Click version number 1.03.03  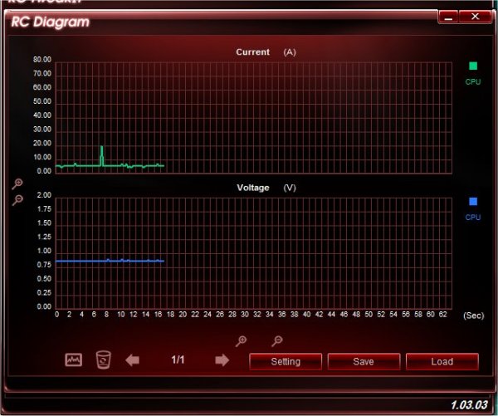[x=469, y=405]
